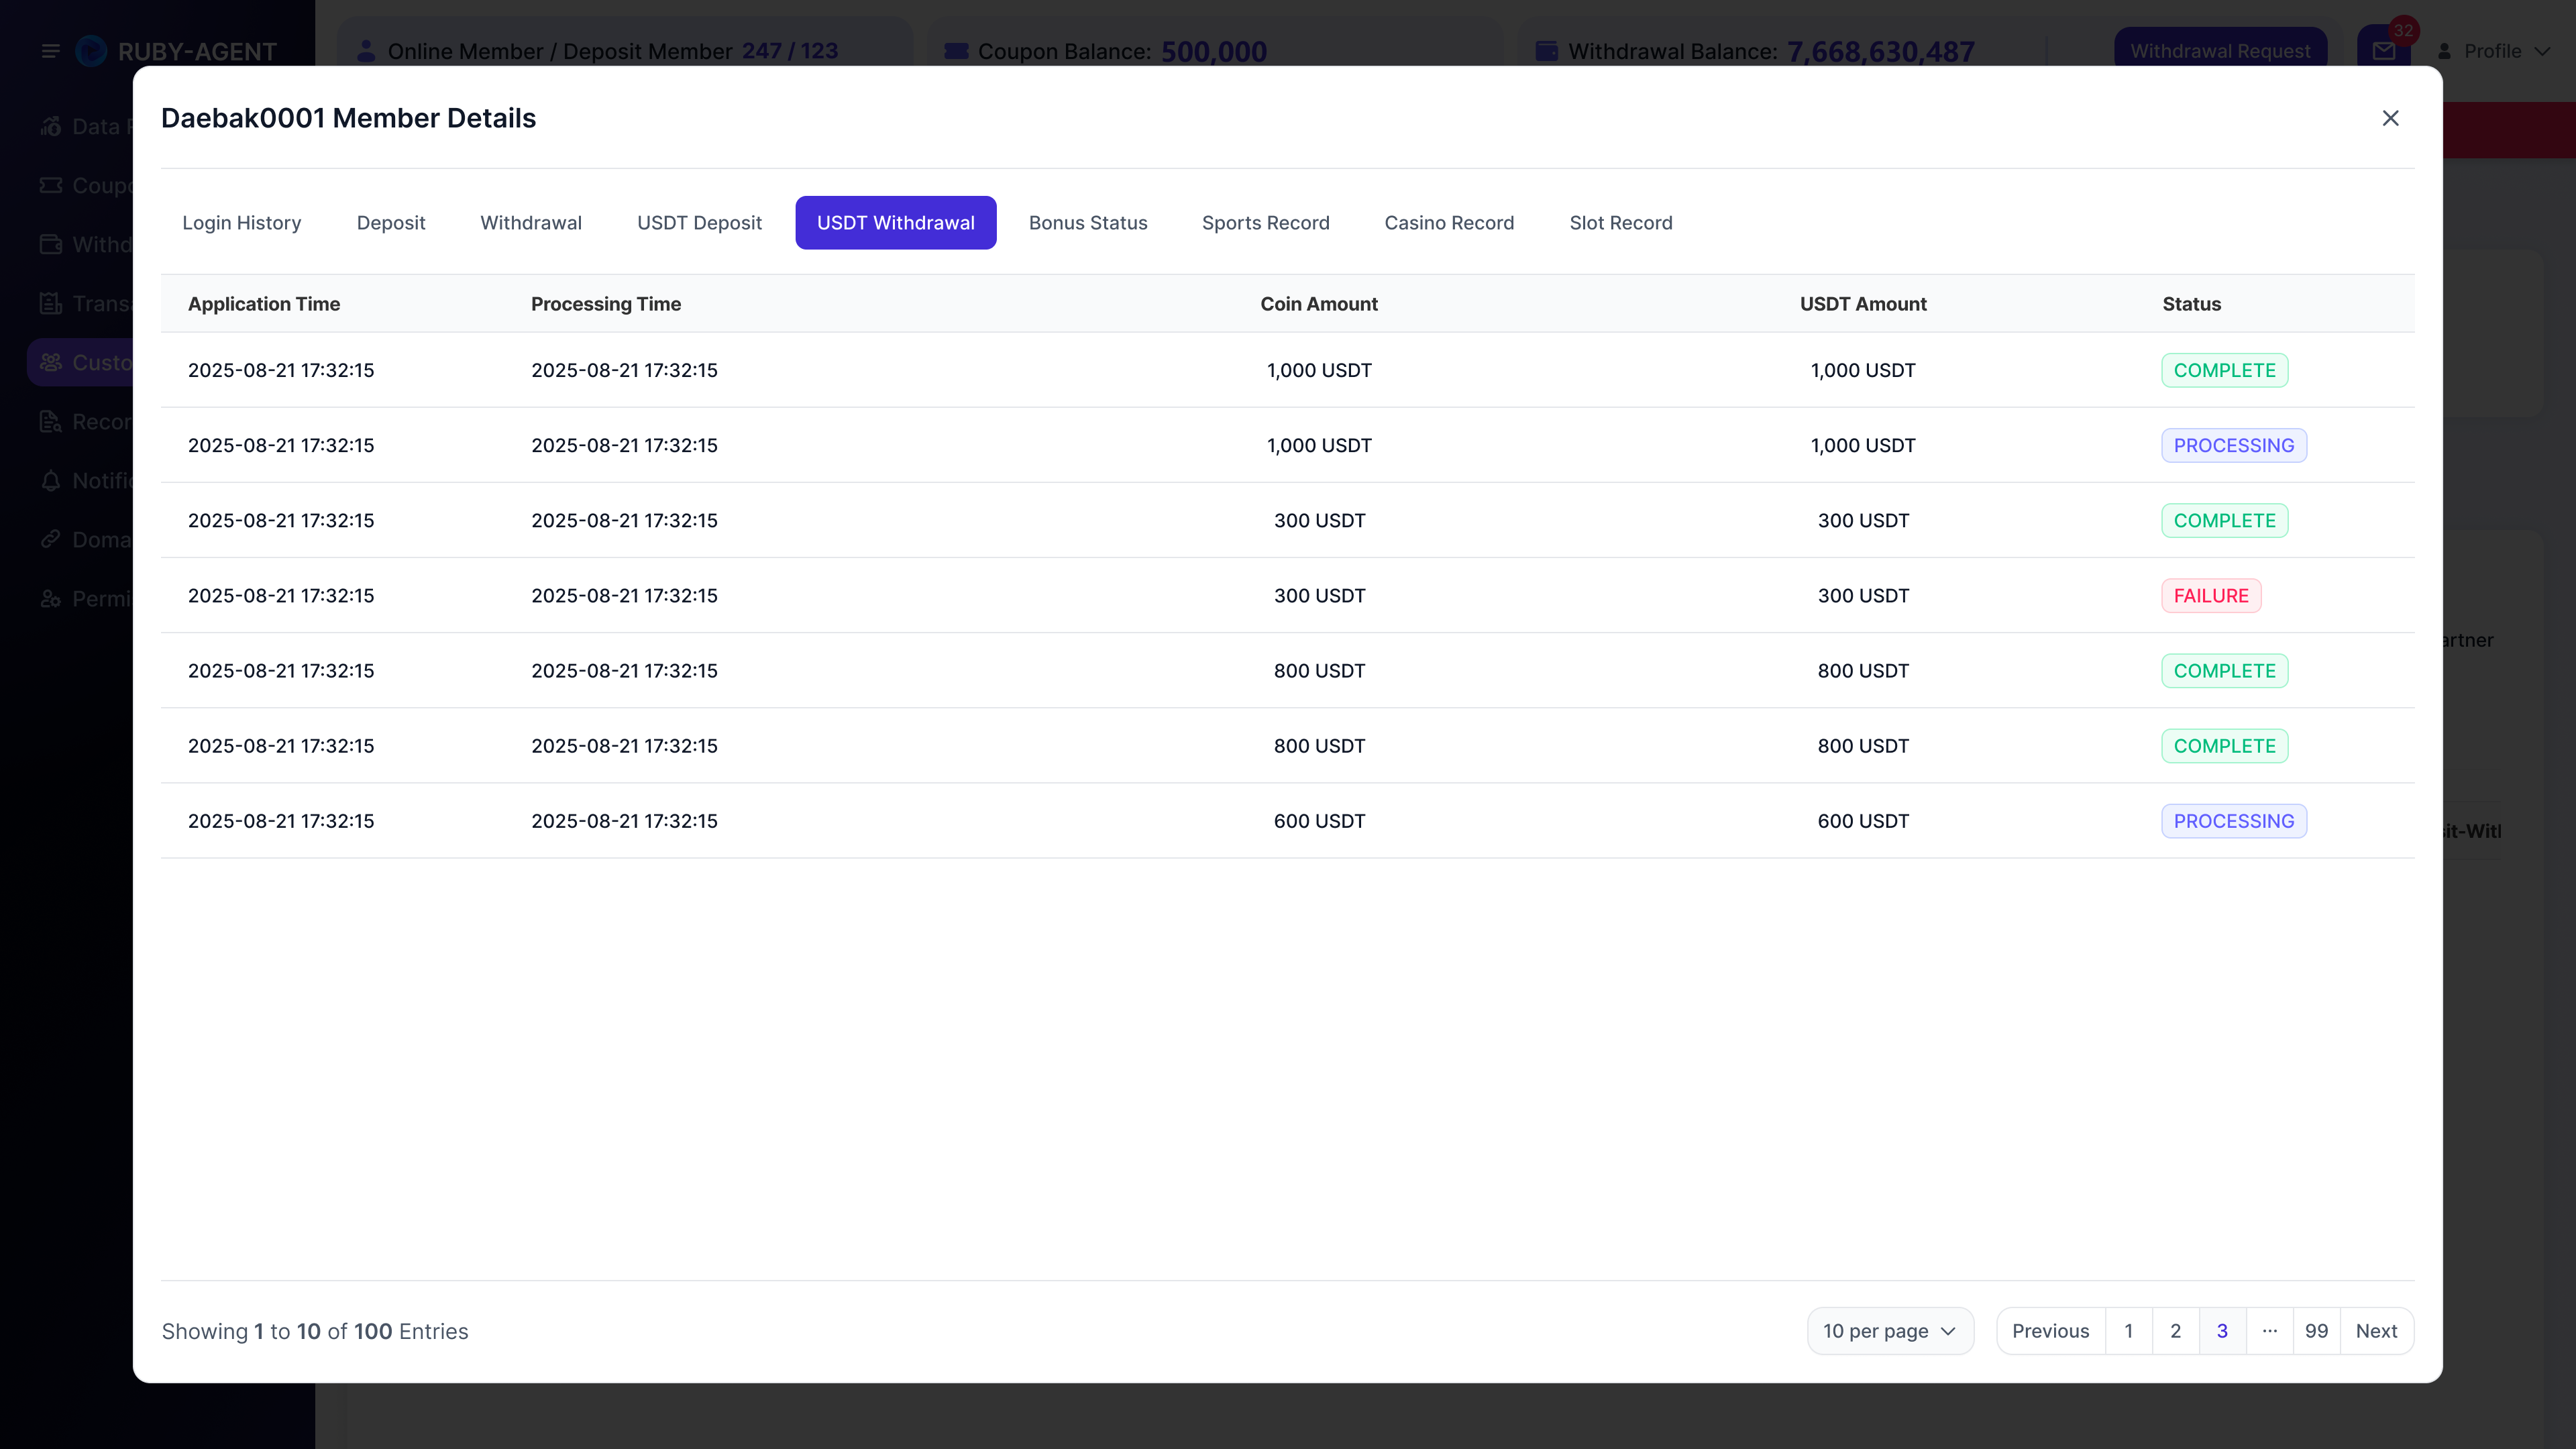Viewport: 2576px width, 1449px height.
Task: Click the withdrawal balance wallet icon
Action: pos(1546,51)
